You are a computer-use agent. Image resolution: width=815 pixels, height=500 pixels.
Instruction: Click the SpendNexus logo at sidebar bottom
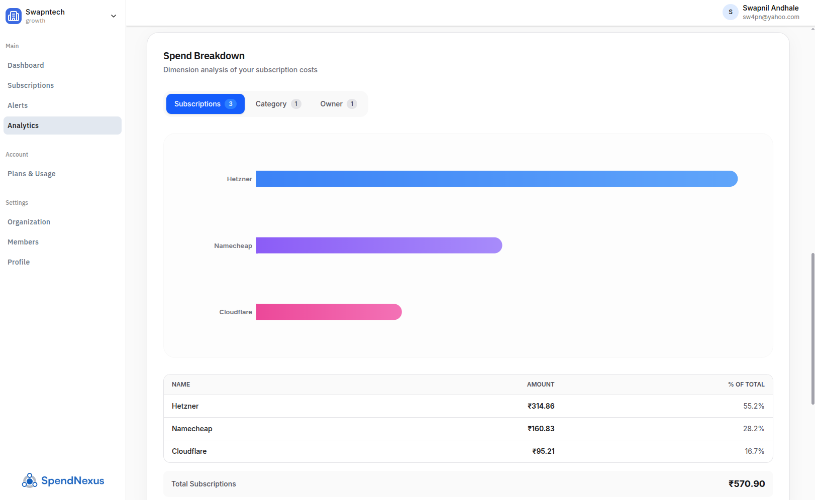click(62, 480)
